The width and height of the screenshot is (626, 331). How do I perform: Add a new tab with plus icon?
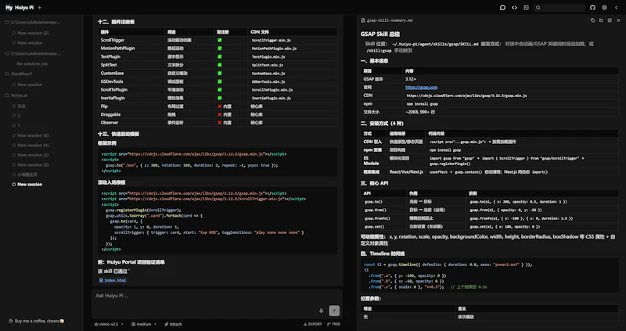click(x=39, y=8)
